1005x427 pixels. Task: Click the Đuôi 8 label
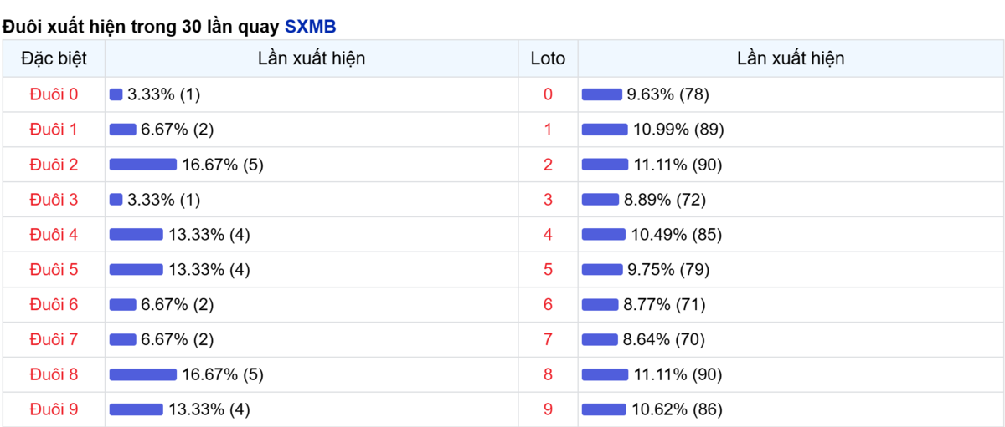point(54,374)
